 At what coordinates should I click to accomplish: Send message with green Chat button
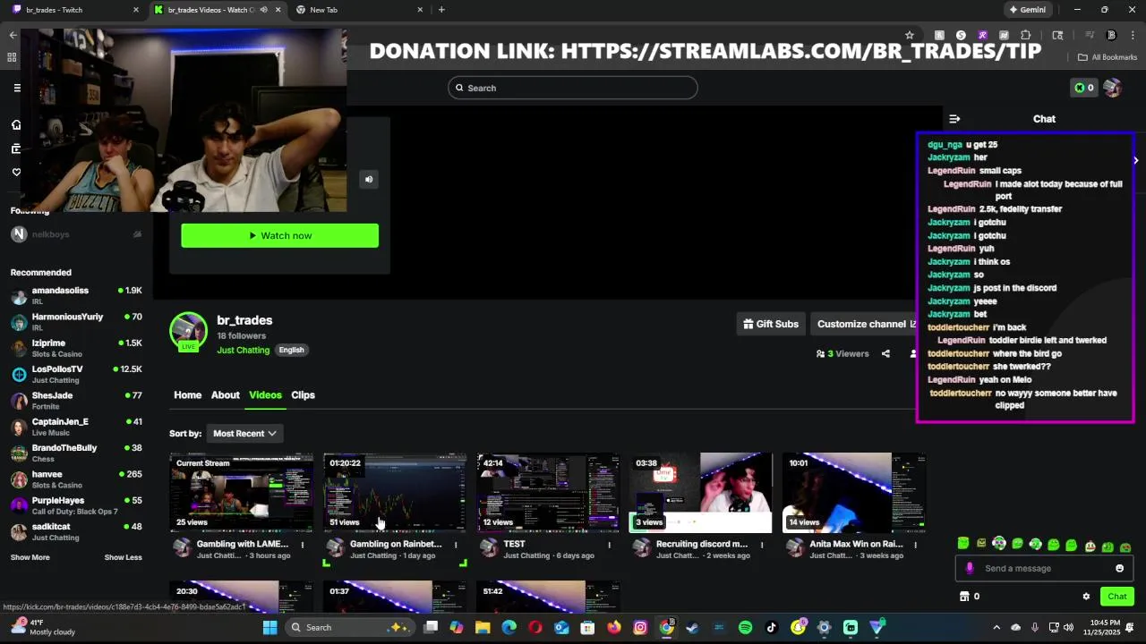tap(1117, 597)
